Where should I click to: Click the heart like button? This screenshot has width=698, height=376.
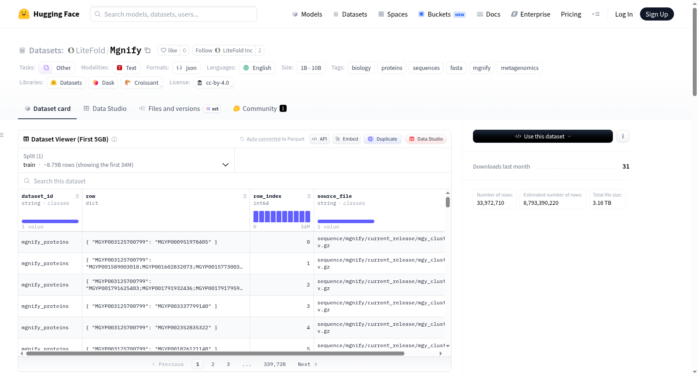[x=169, y=50]
